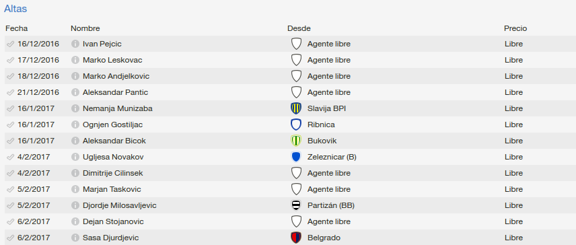Open the Belgrado red-blue crest
The image size is (576, 245).
pos(296,238)
